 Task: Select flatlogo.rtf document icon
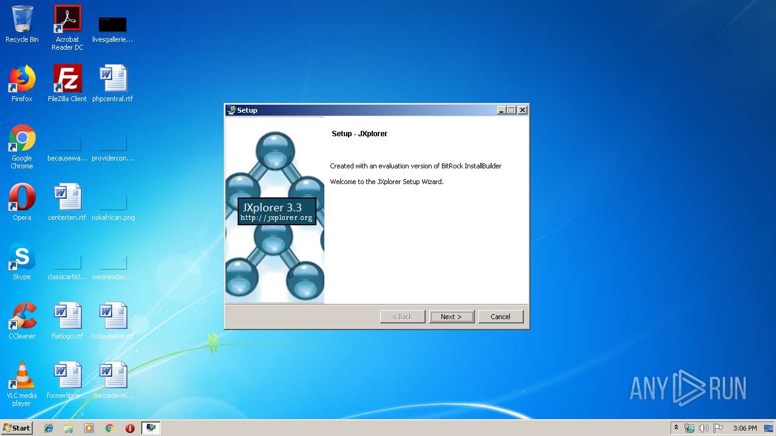click(x=67, y=321)
